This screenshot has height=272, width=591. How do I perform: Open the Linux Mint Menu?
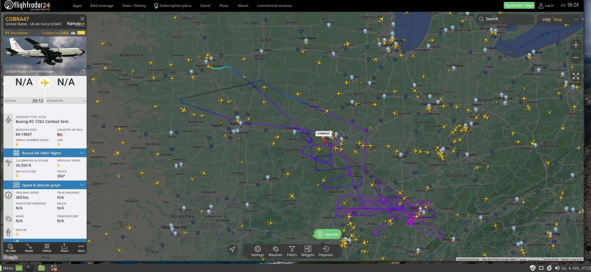tap(7, 268)
